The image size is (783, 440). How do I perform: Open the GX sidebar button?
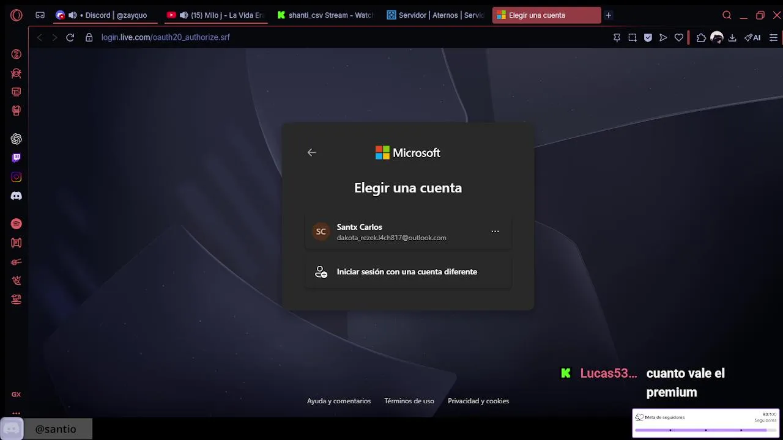(17, 395)
